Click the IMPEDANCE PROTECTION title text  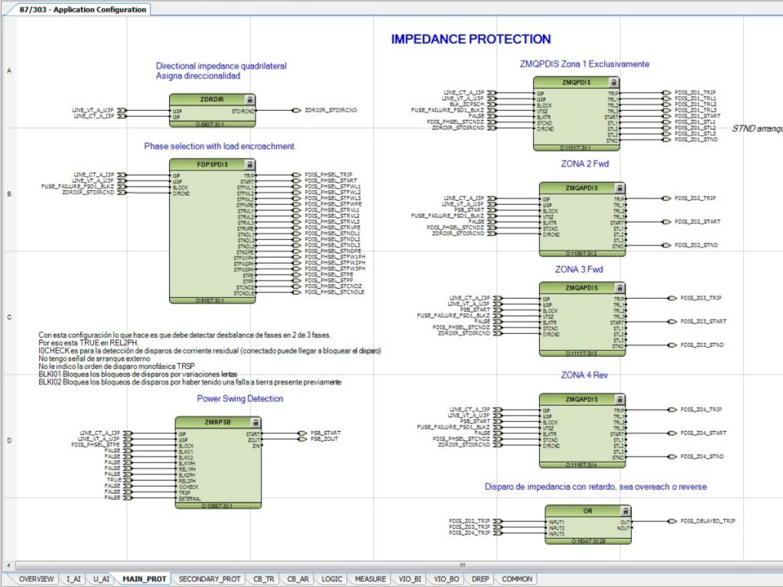click(x=471, y=40)
